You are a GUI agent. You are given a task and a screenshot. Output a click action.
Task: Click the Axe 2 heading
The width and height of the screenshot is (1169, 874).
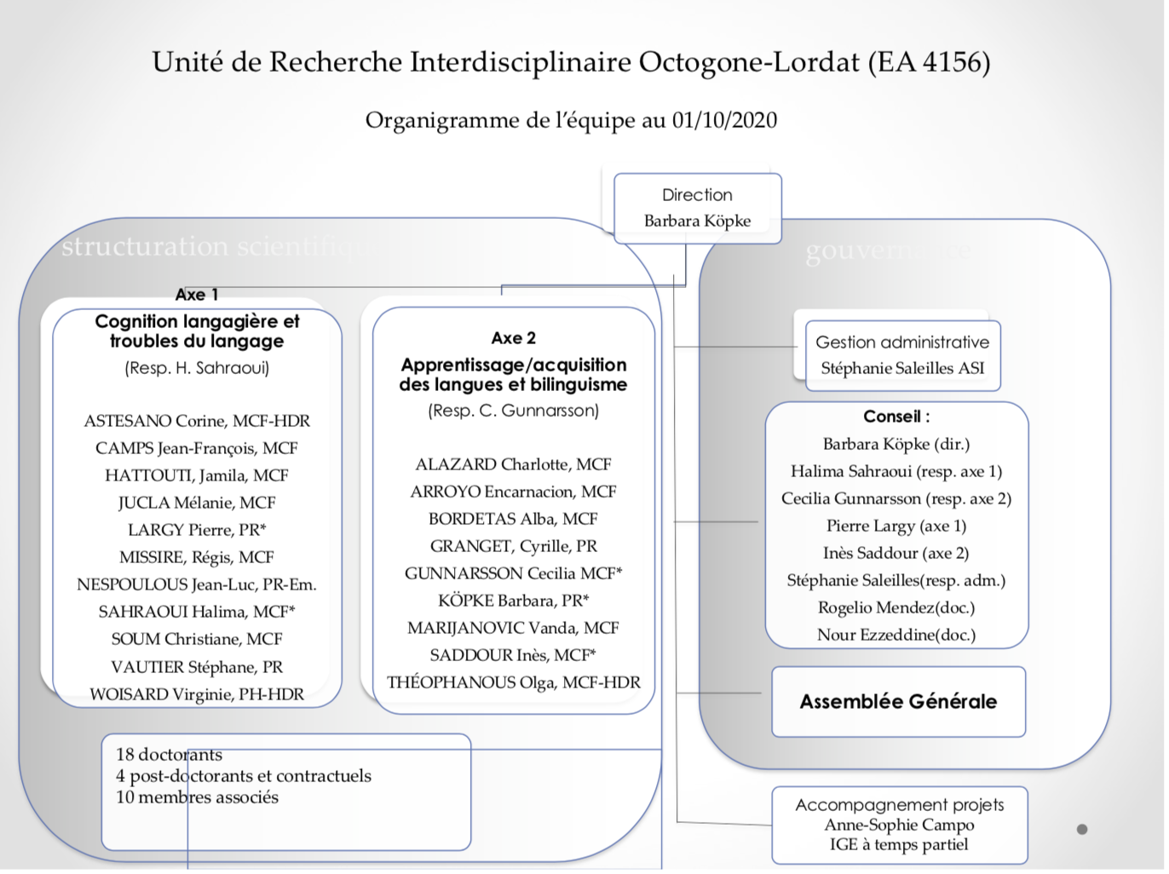click(514, 338)
